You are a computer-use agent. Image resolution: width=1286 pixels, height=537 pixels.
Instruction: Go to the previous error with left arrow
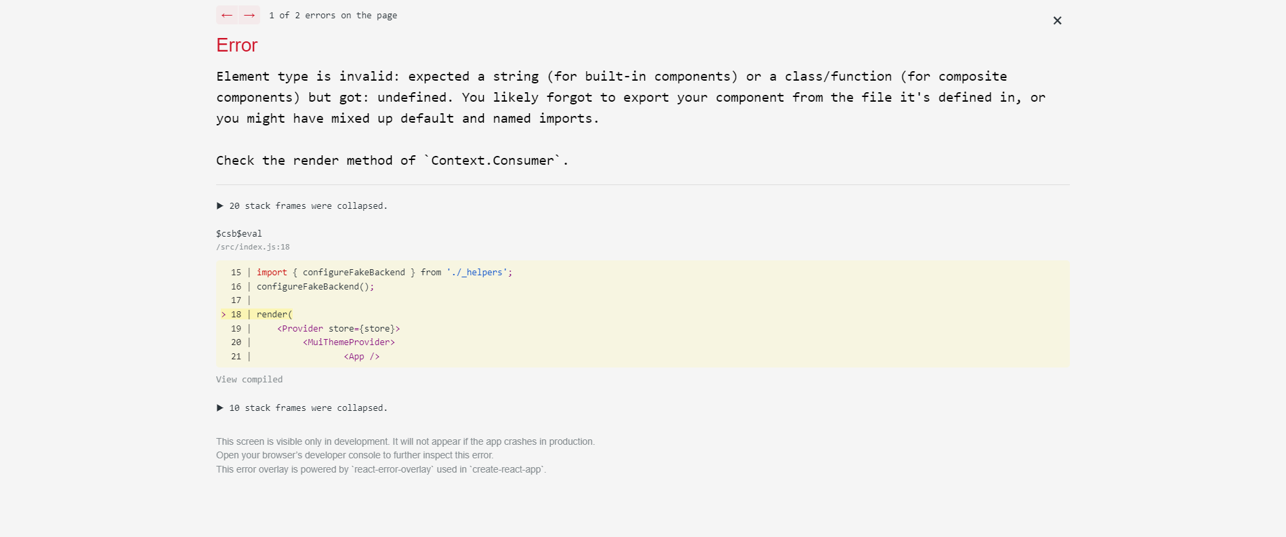[x=227, y=15]
